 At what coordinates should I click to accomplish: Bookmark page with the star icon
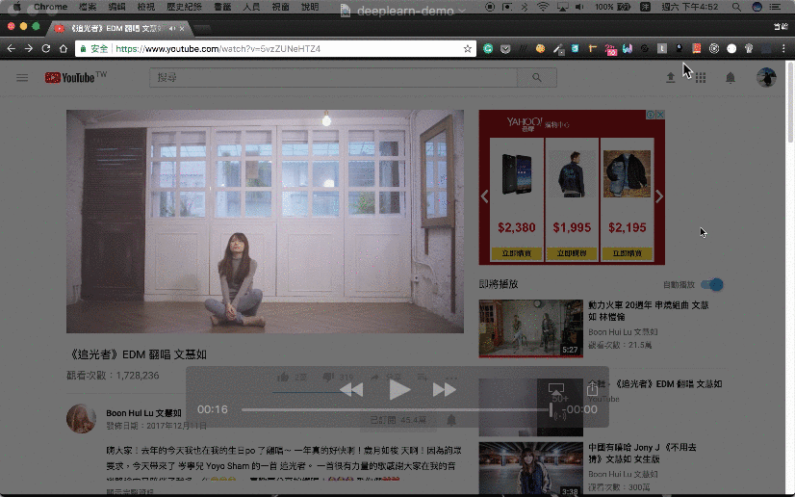click(468, 49)
